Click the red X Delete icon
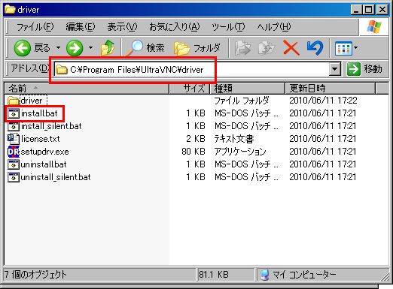Image resolution: width=393 pixels, height=289 pixels. click(291, 48)
